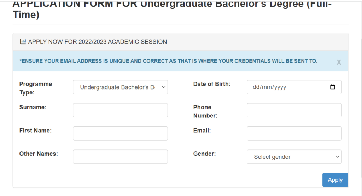
Task: Open the calendar picker icon for Date of Birth
Action: (x=332, y=87)
